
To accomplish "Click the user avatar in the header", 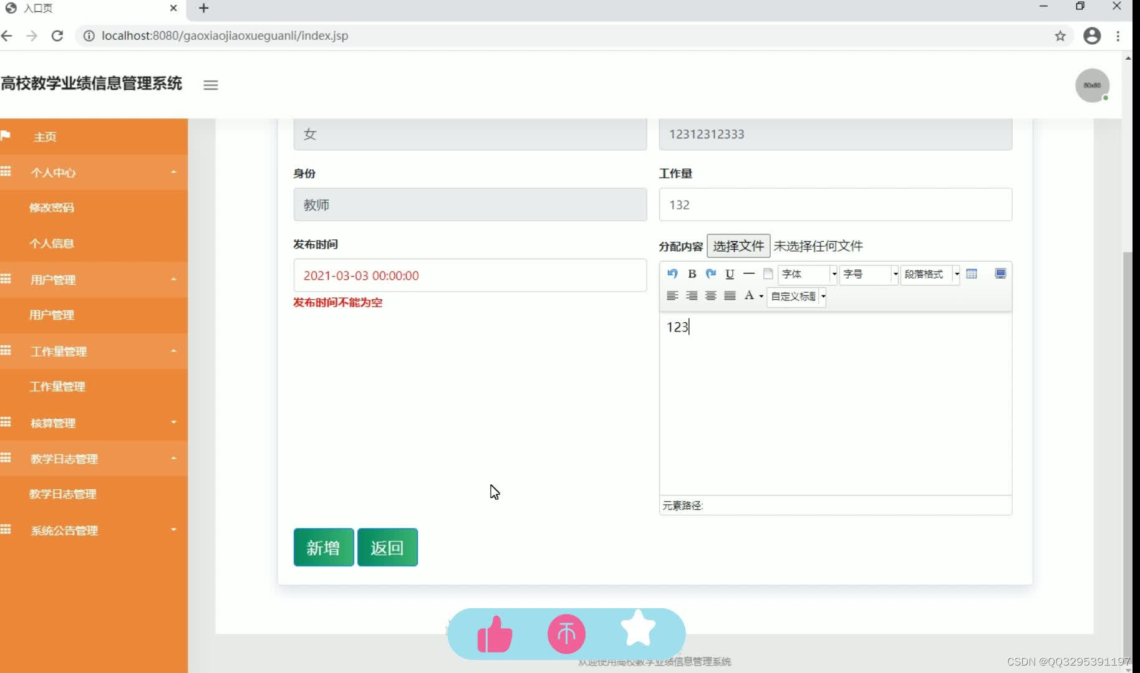I will 1092,85.
